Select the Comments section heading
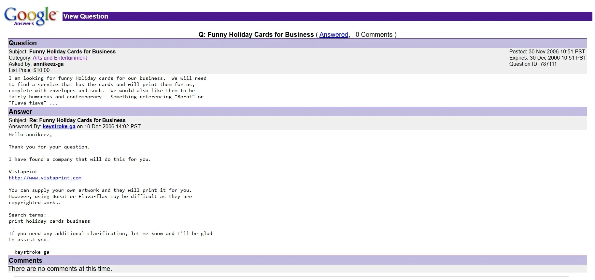595x280 pixels. tap(25, 260)
